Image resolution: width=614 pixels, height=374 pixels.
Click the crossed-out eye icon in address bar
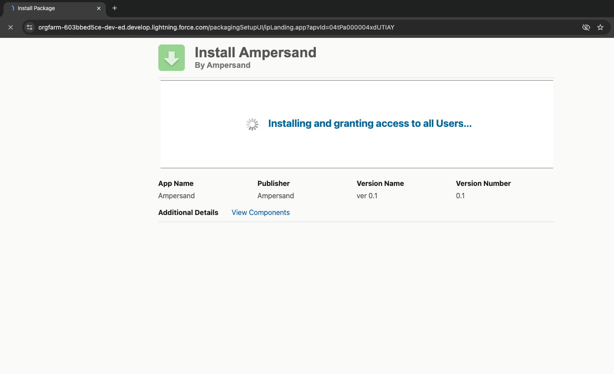(586, 27)
